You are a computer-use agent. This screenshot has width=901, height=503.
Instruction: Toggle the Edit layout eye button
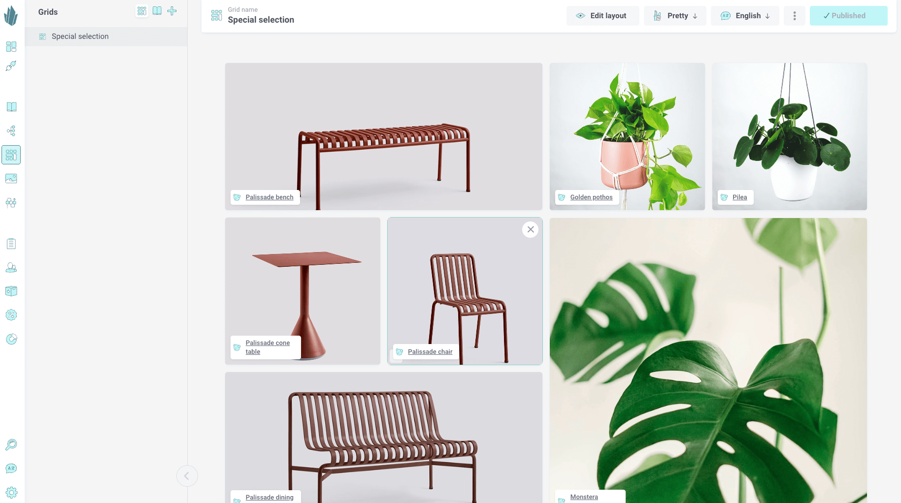602,16
